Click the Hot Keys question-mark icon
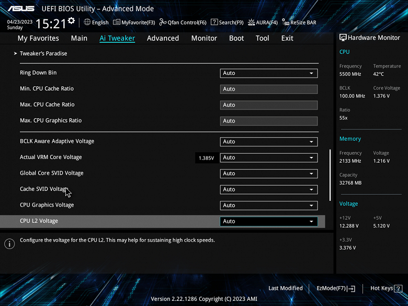The image size is (408, 306). [x=398, y=289]
